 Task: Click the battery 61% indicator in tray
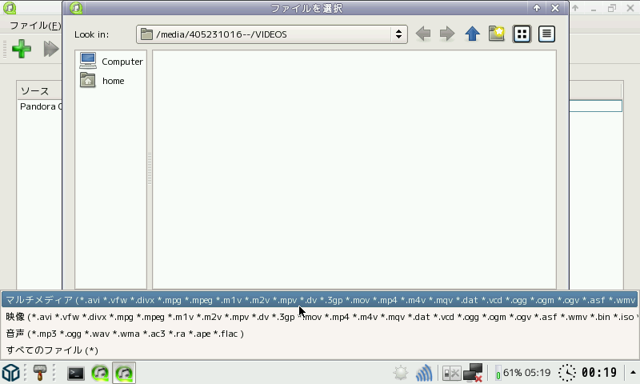[523, 373]
